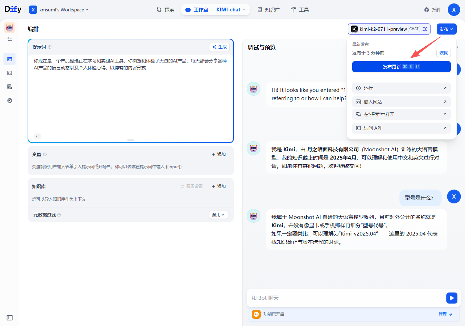Click the 71 character count badge
465x326 pixels.
(38, 136)
